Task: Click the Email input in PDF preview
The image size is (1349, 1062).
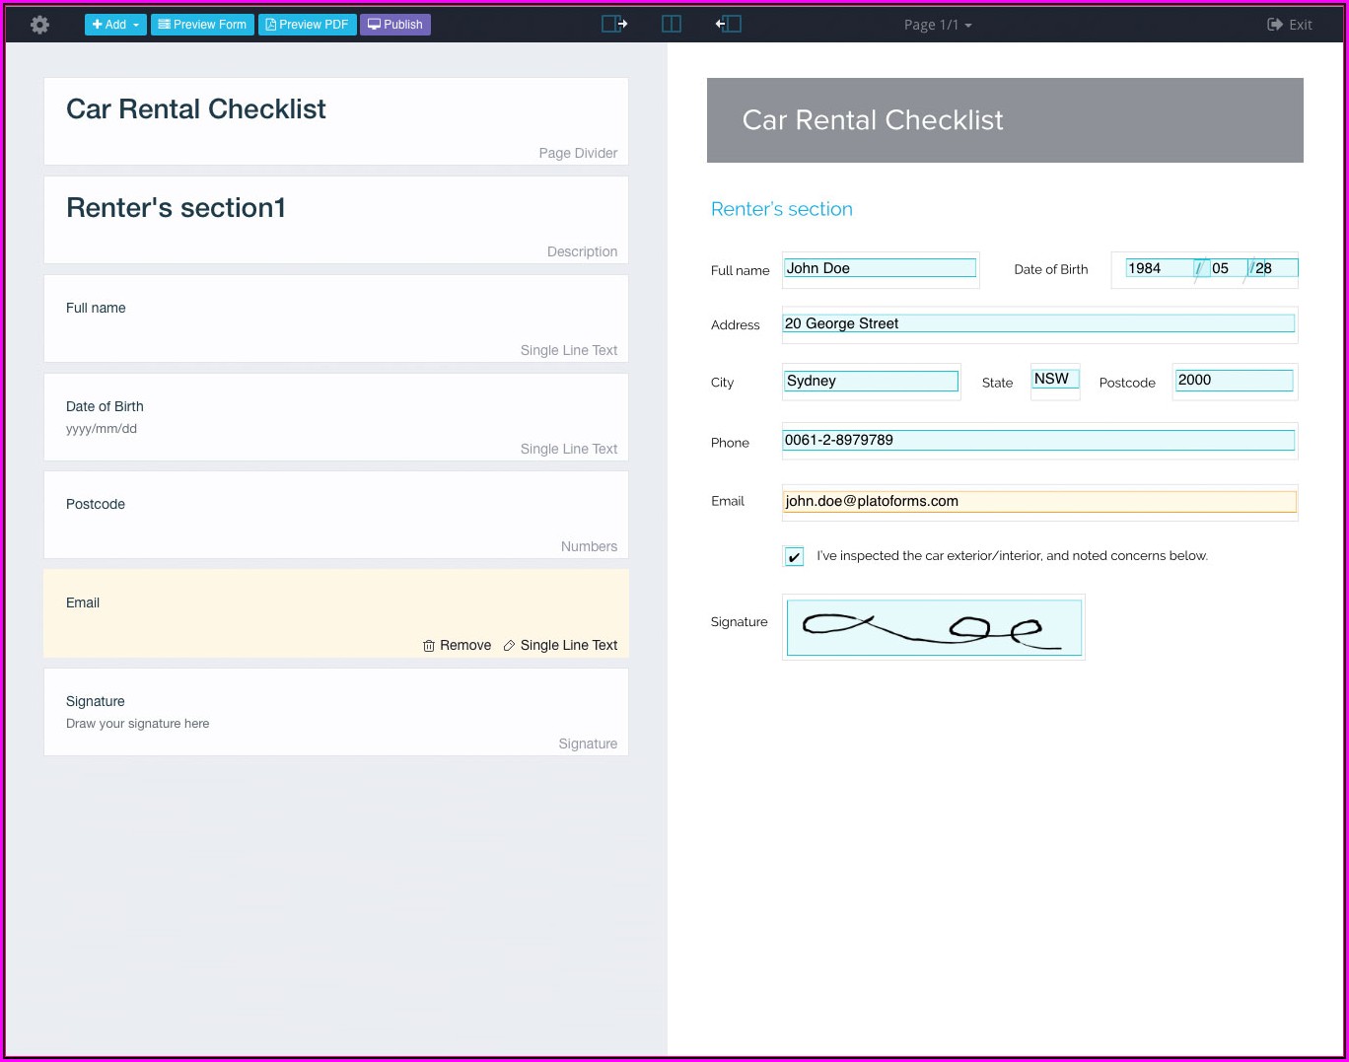Action: tap(1038, 502)
